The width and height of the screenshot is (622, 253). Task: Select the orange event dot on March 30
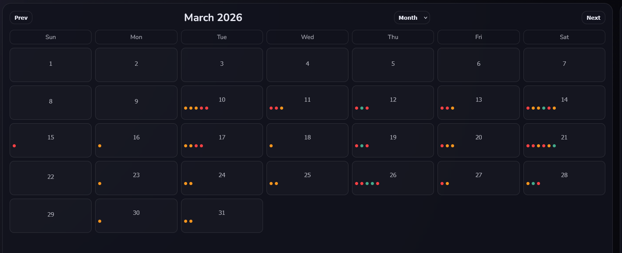click(100, 221)
